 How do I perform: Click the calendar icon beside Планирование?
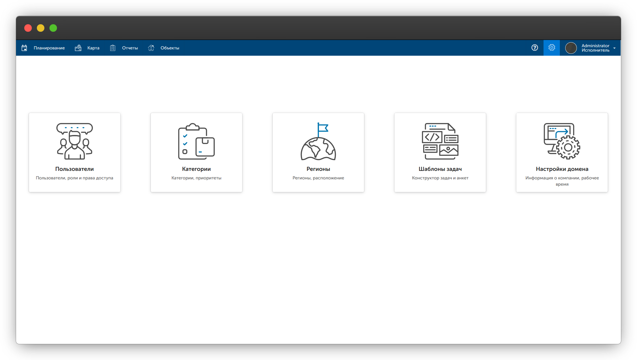24,48
